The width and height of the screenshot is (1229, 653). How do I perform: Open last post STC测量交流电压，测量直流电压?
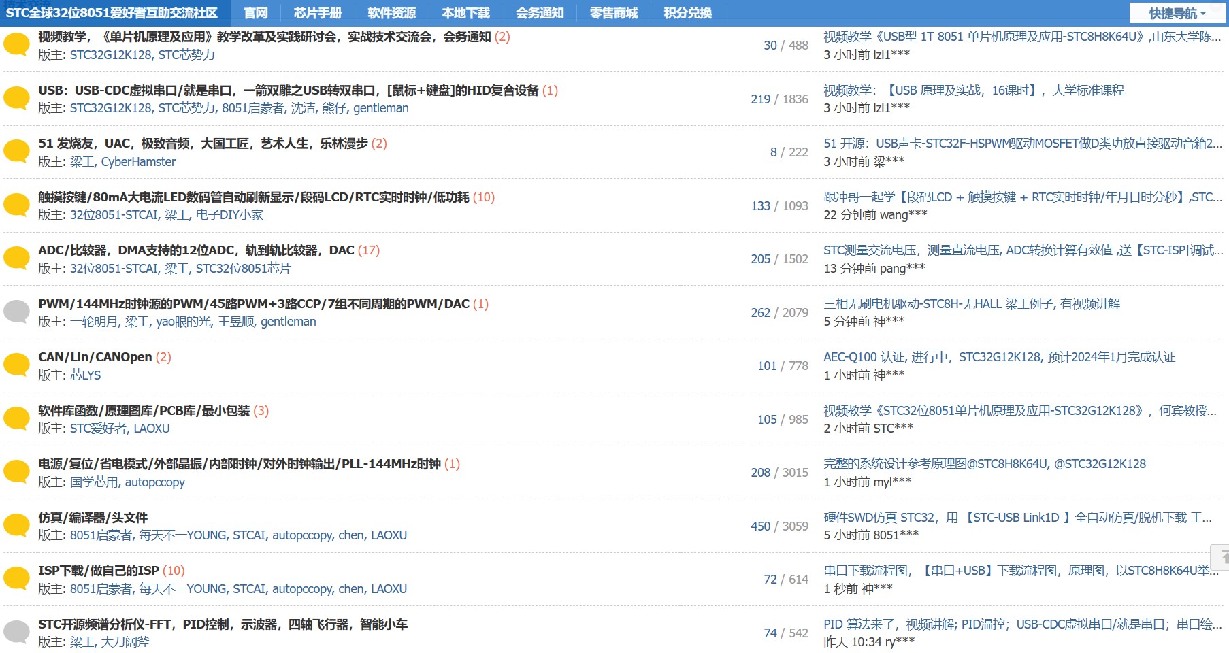click(1023, 250)
